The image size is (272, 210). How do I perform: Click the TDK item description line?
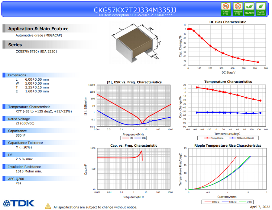click(134, 15)
